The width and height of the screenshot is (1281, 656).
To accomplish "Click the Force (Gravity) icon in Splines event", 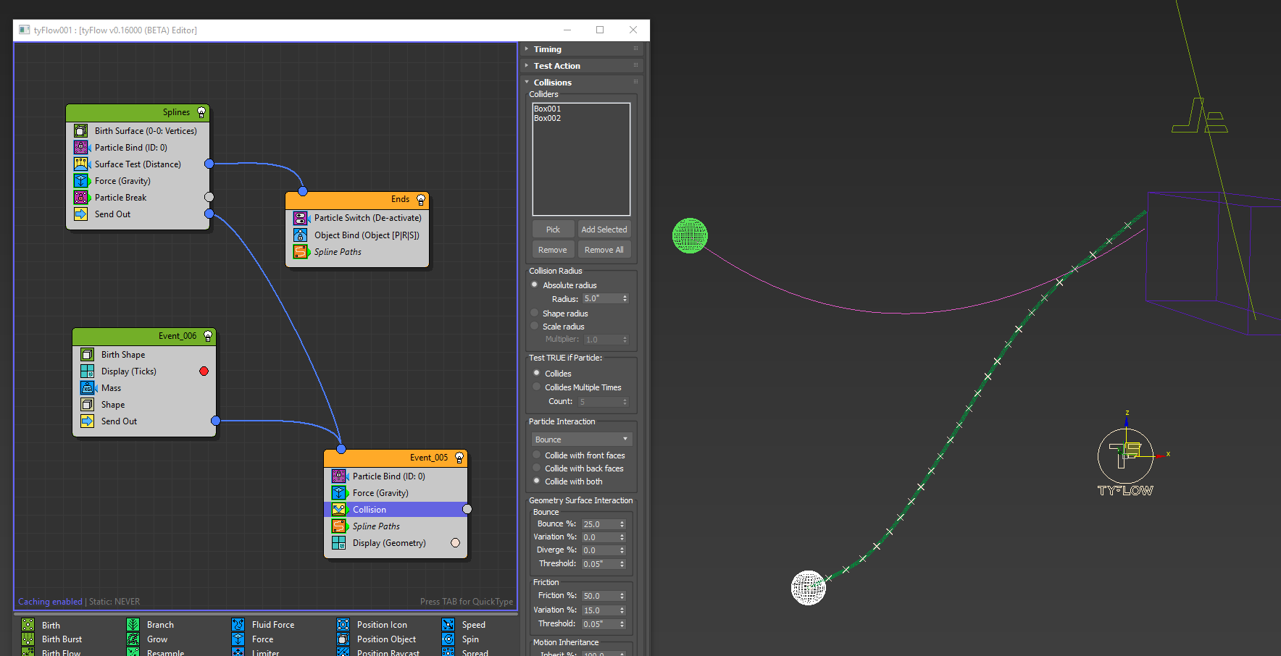I will [x=81, y=181].
